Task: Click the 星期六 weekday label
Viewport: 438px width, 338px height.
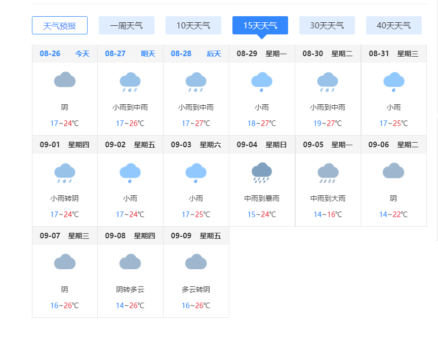Action: pyautogui.click(x=210, y=145)
